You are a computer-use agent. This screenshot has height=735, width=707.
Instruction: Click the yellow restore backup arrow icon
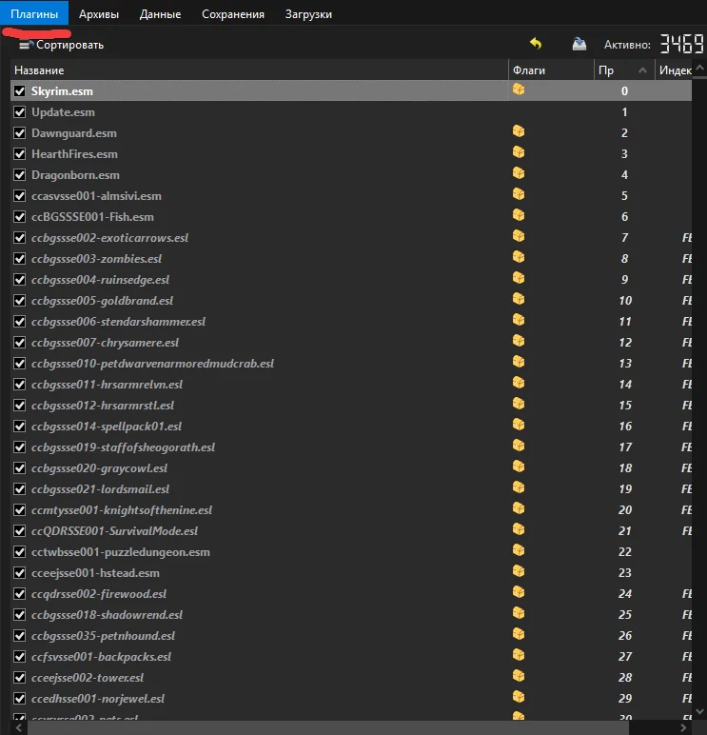[x=536, y=44]
